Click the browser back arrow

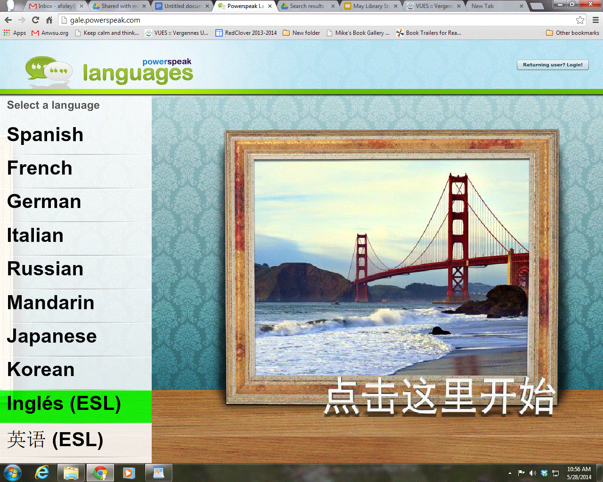tap(8, 20)
